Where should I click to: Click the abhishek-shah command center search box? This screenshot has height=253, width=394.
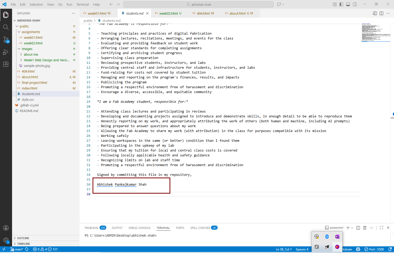tap(198, 4)
